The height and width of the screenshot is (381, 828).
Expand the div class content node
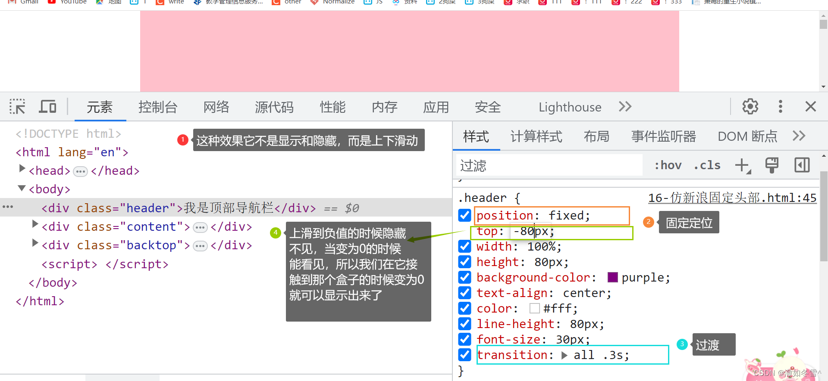[x=35, y=224]
